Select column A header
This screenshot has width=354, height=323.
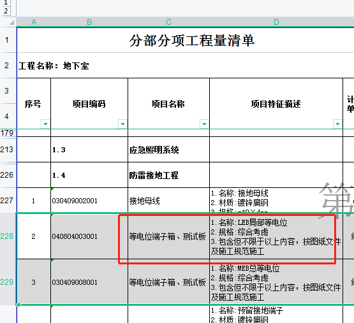click(x=34, y=22)
